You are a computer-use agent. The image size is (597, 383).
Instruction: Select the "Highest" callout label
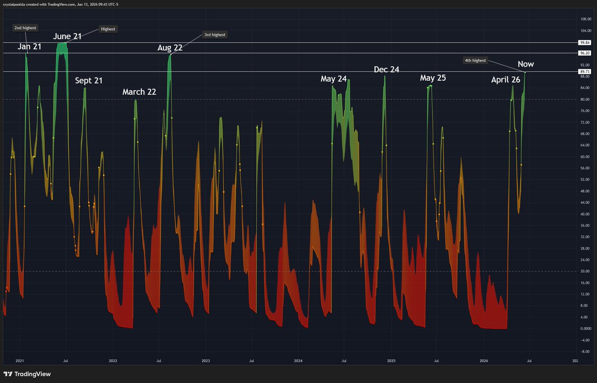coord(108,29)
